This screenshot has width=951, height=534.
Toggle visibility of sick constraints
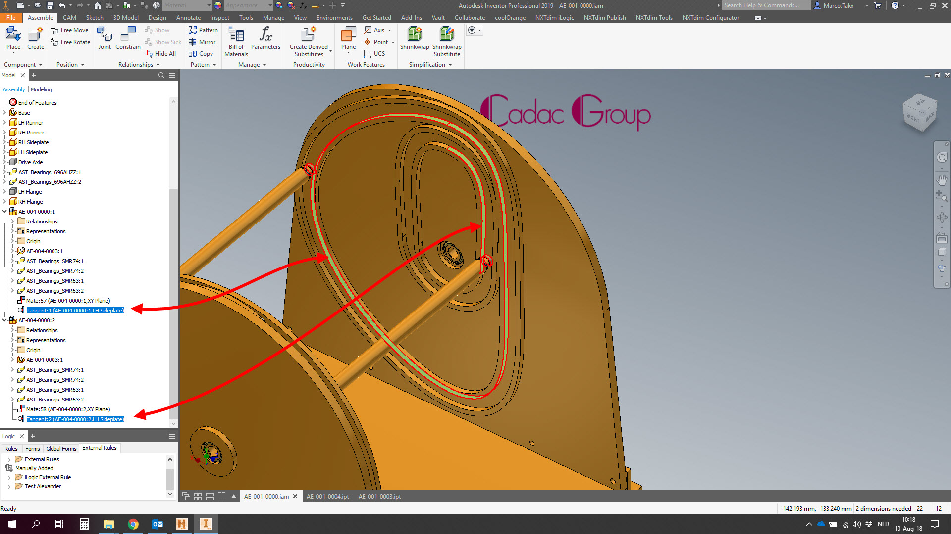coord(163,42)
